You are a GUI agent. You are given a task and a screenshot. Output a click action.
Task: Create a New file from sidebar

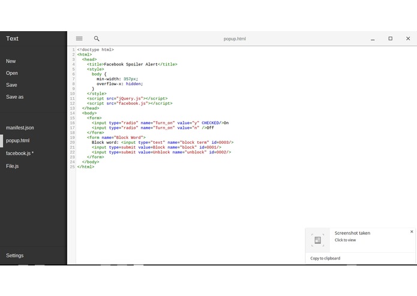(11, 61)
